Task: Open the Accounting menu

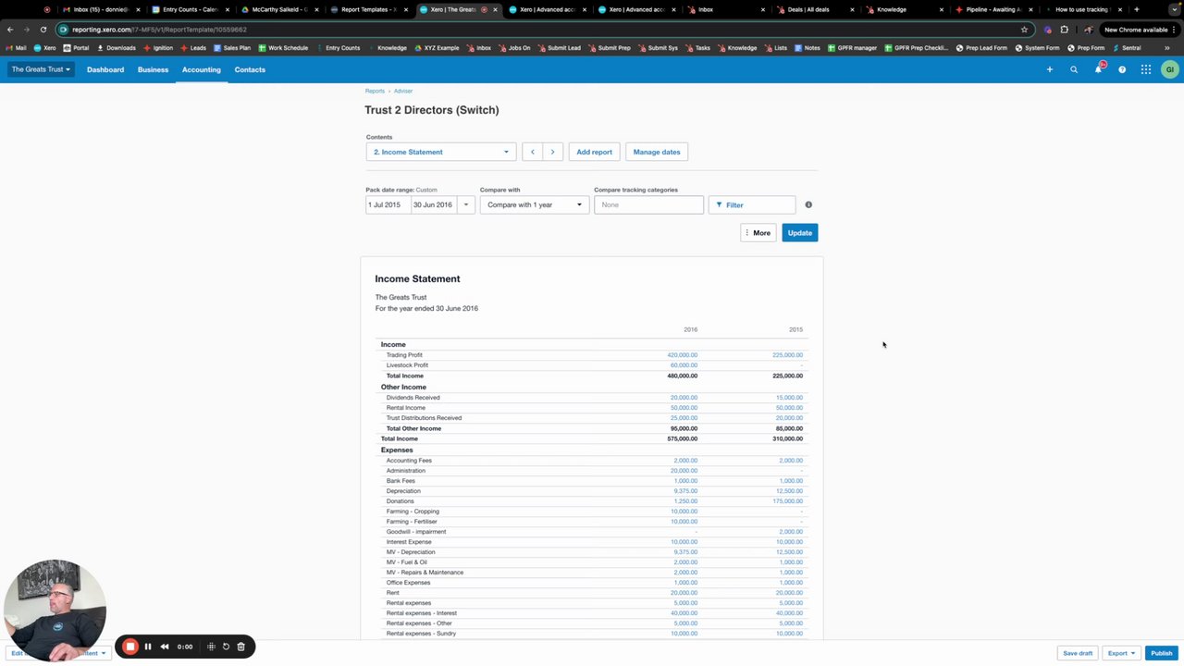Action: [x=201, y=69]
